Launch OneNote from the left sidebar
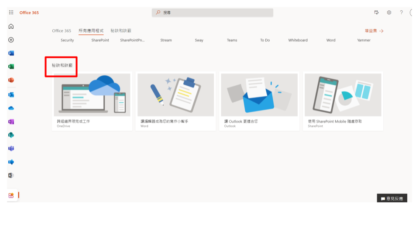The image size is (419, 235). [x=11, y=122]
